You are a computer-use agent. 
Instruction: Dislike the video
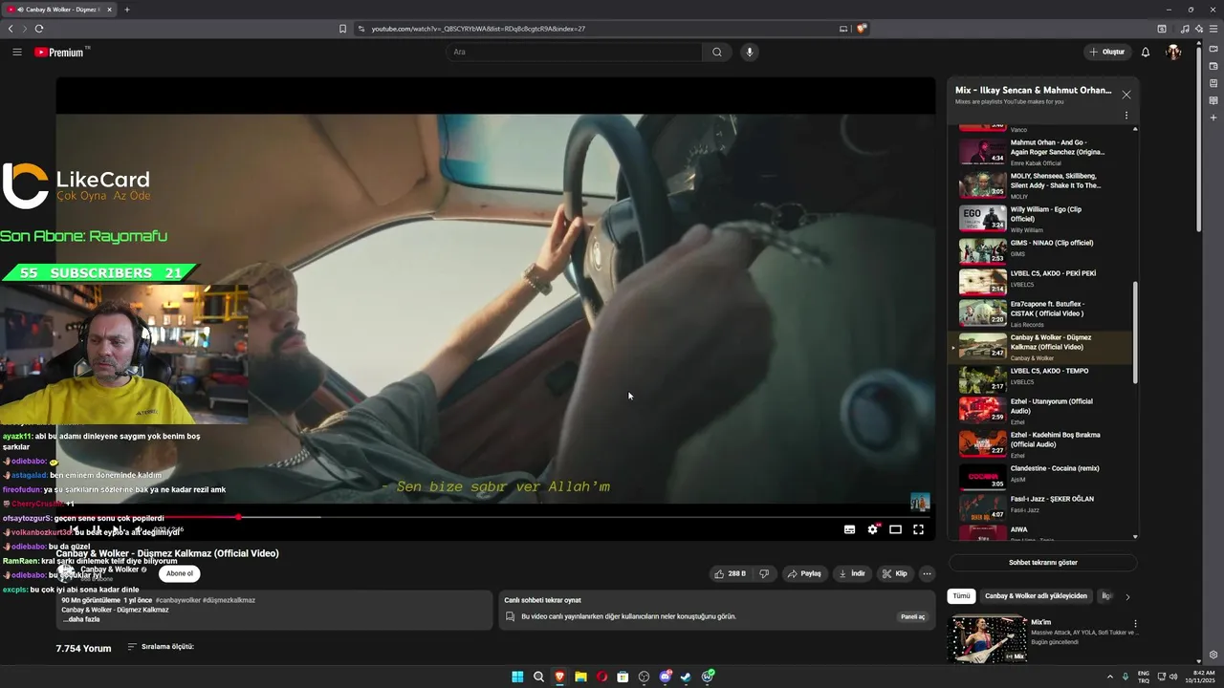(x=764, y=573)
